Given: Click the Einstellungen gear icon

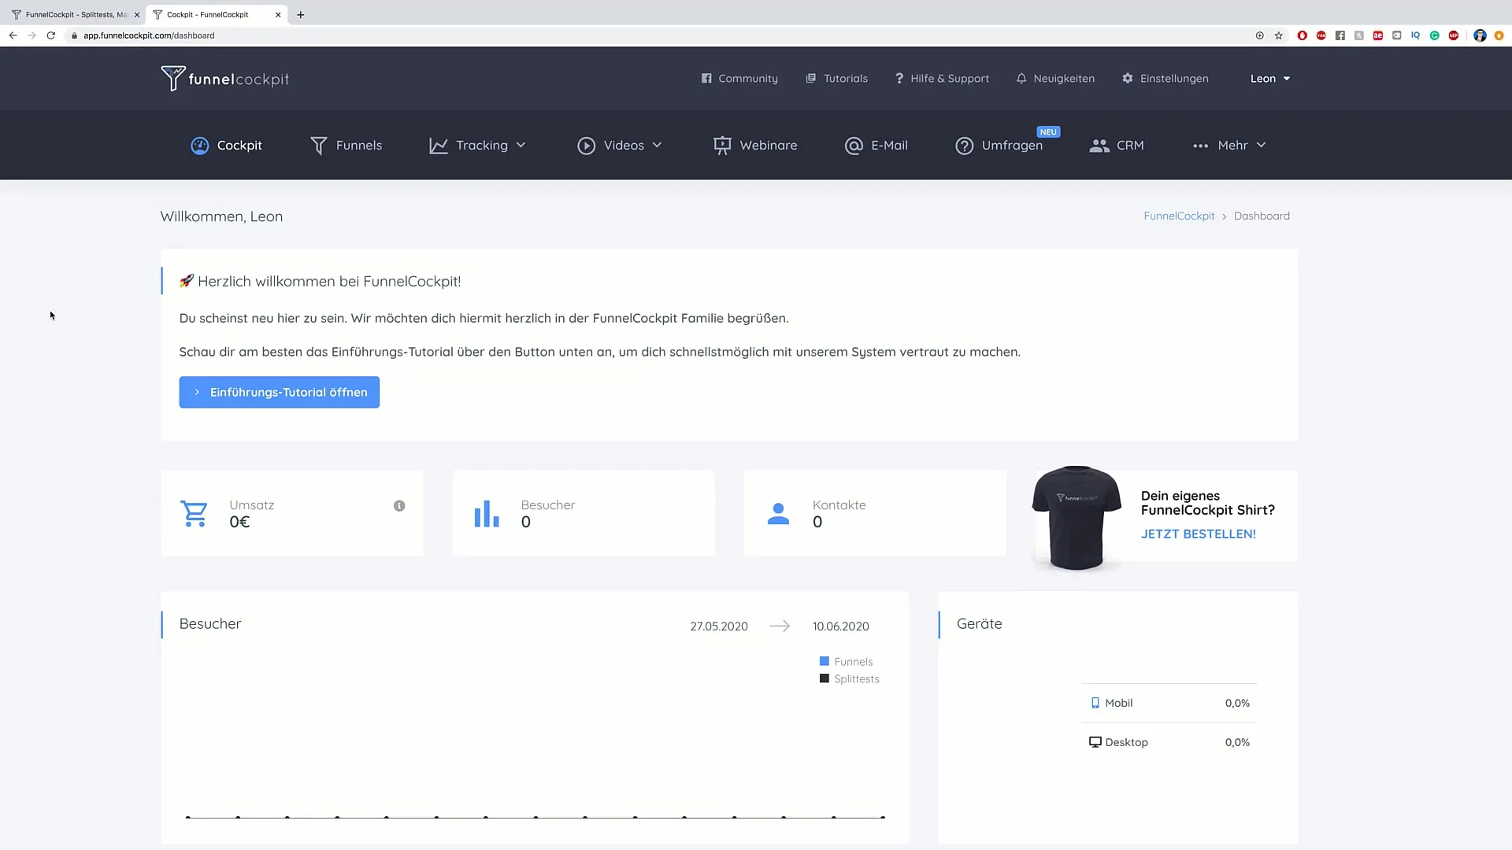Looking at the screenshot, I should [x=1128, y=79].
